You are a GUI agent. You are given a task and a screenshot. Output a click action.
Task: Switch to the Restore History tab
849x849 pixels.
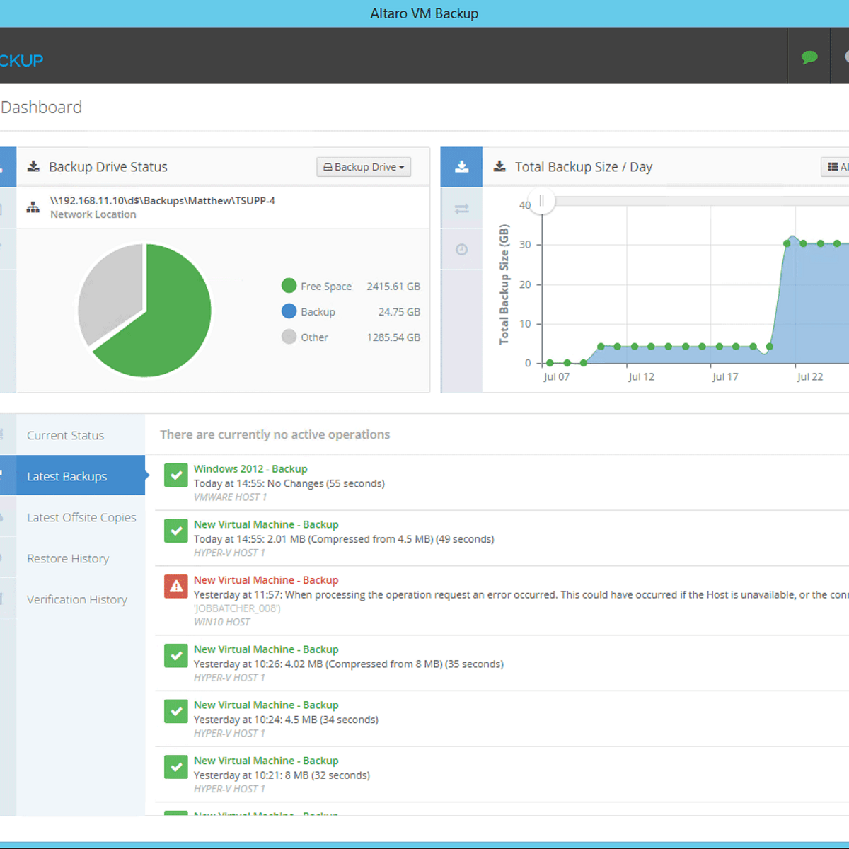67,558
